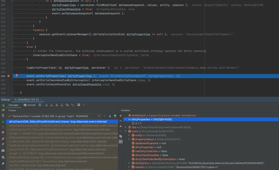This screenshot has height=170, width=279.
Task: Stop the debug session
Action: (3, 132)
